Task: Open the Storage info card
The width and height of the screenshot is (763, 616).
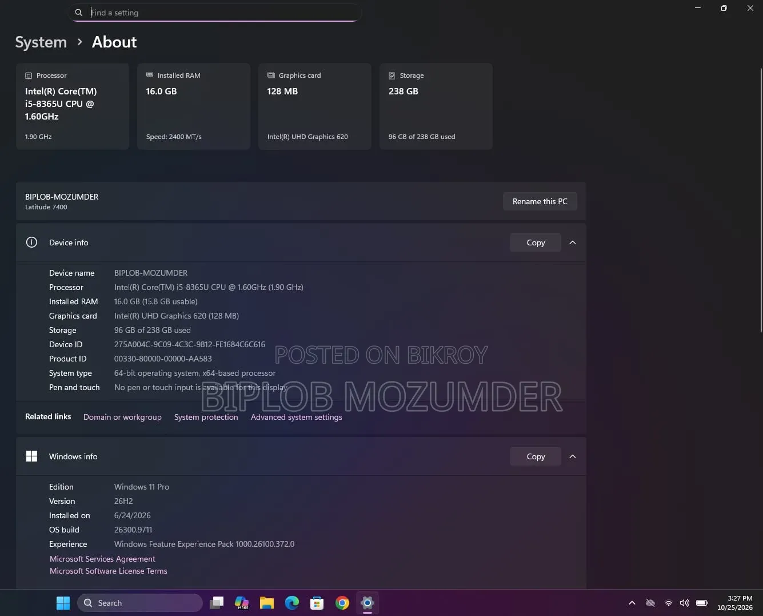Action: click(x=436, y=106)
